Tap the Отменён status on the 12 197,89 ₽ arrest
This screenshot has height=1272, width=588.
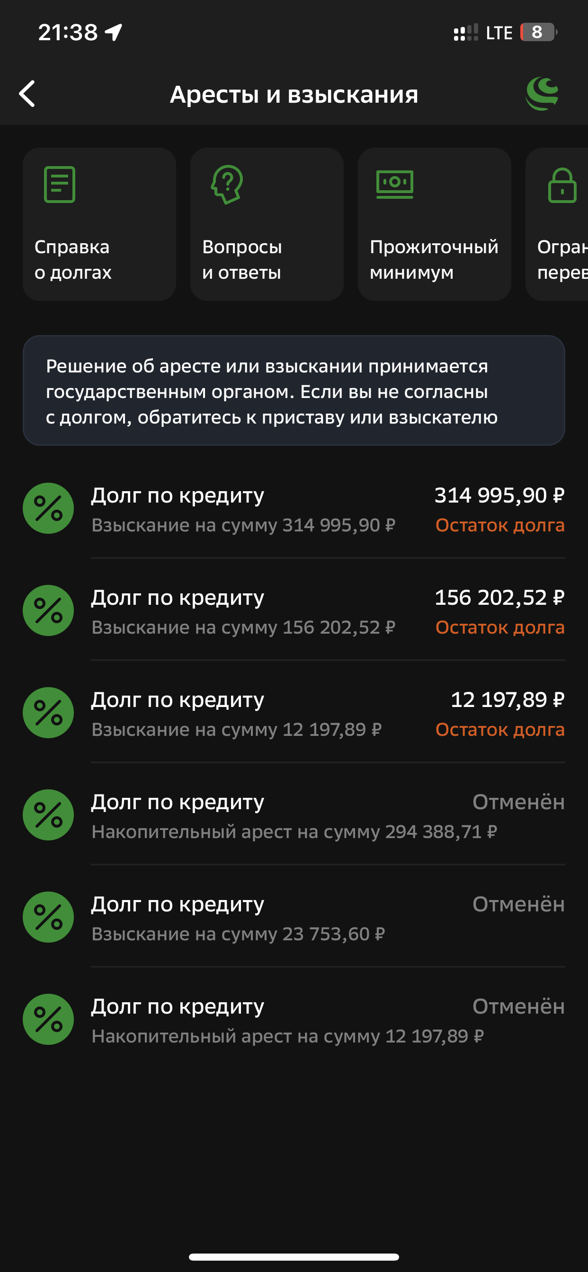click(518, 1007)
